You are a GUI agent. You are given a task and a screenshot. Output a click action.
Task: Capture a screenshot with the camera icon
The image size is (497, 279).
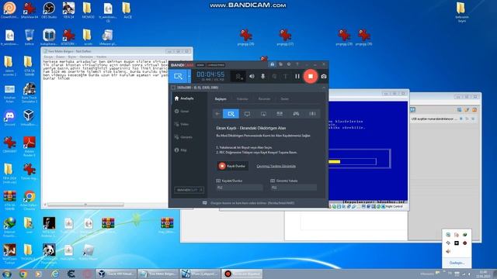pos(324,76)
